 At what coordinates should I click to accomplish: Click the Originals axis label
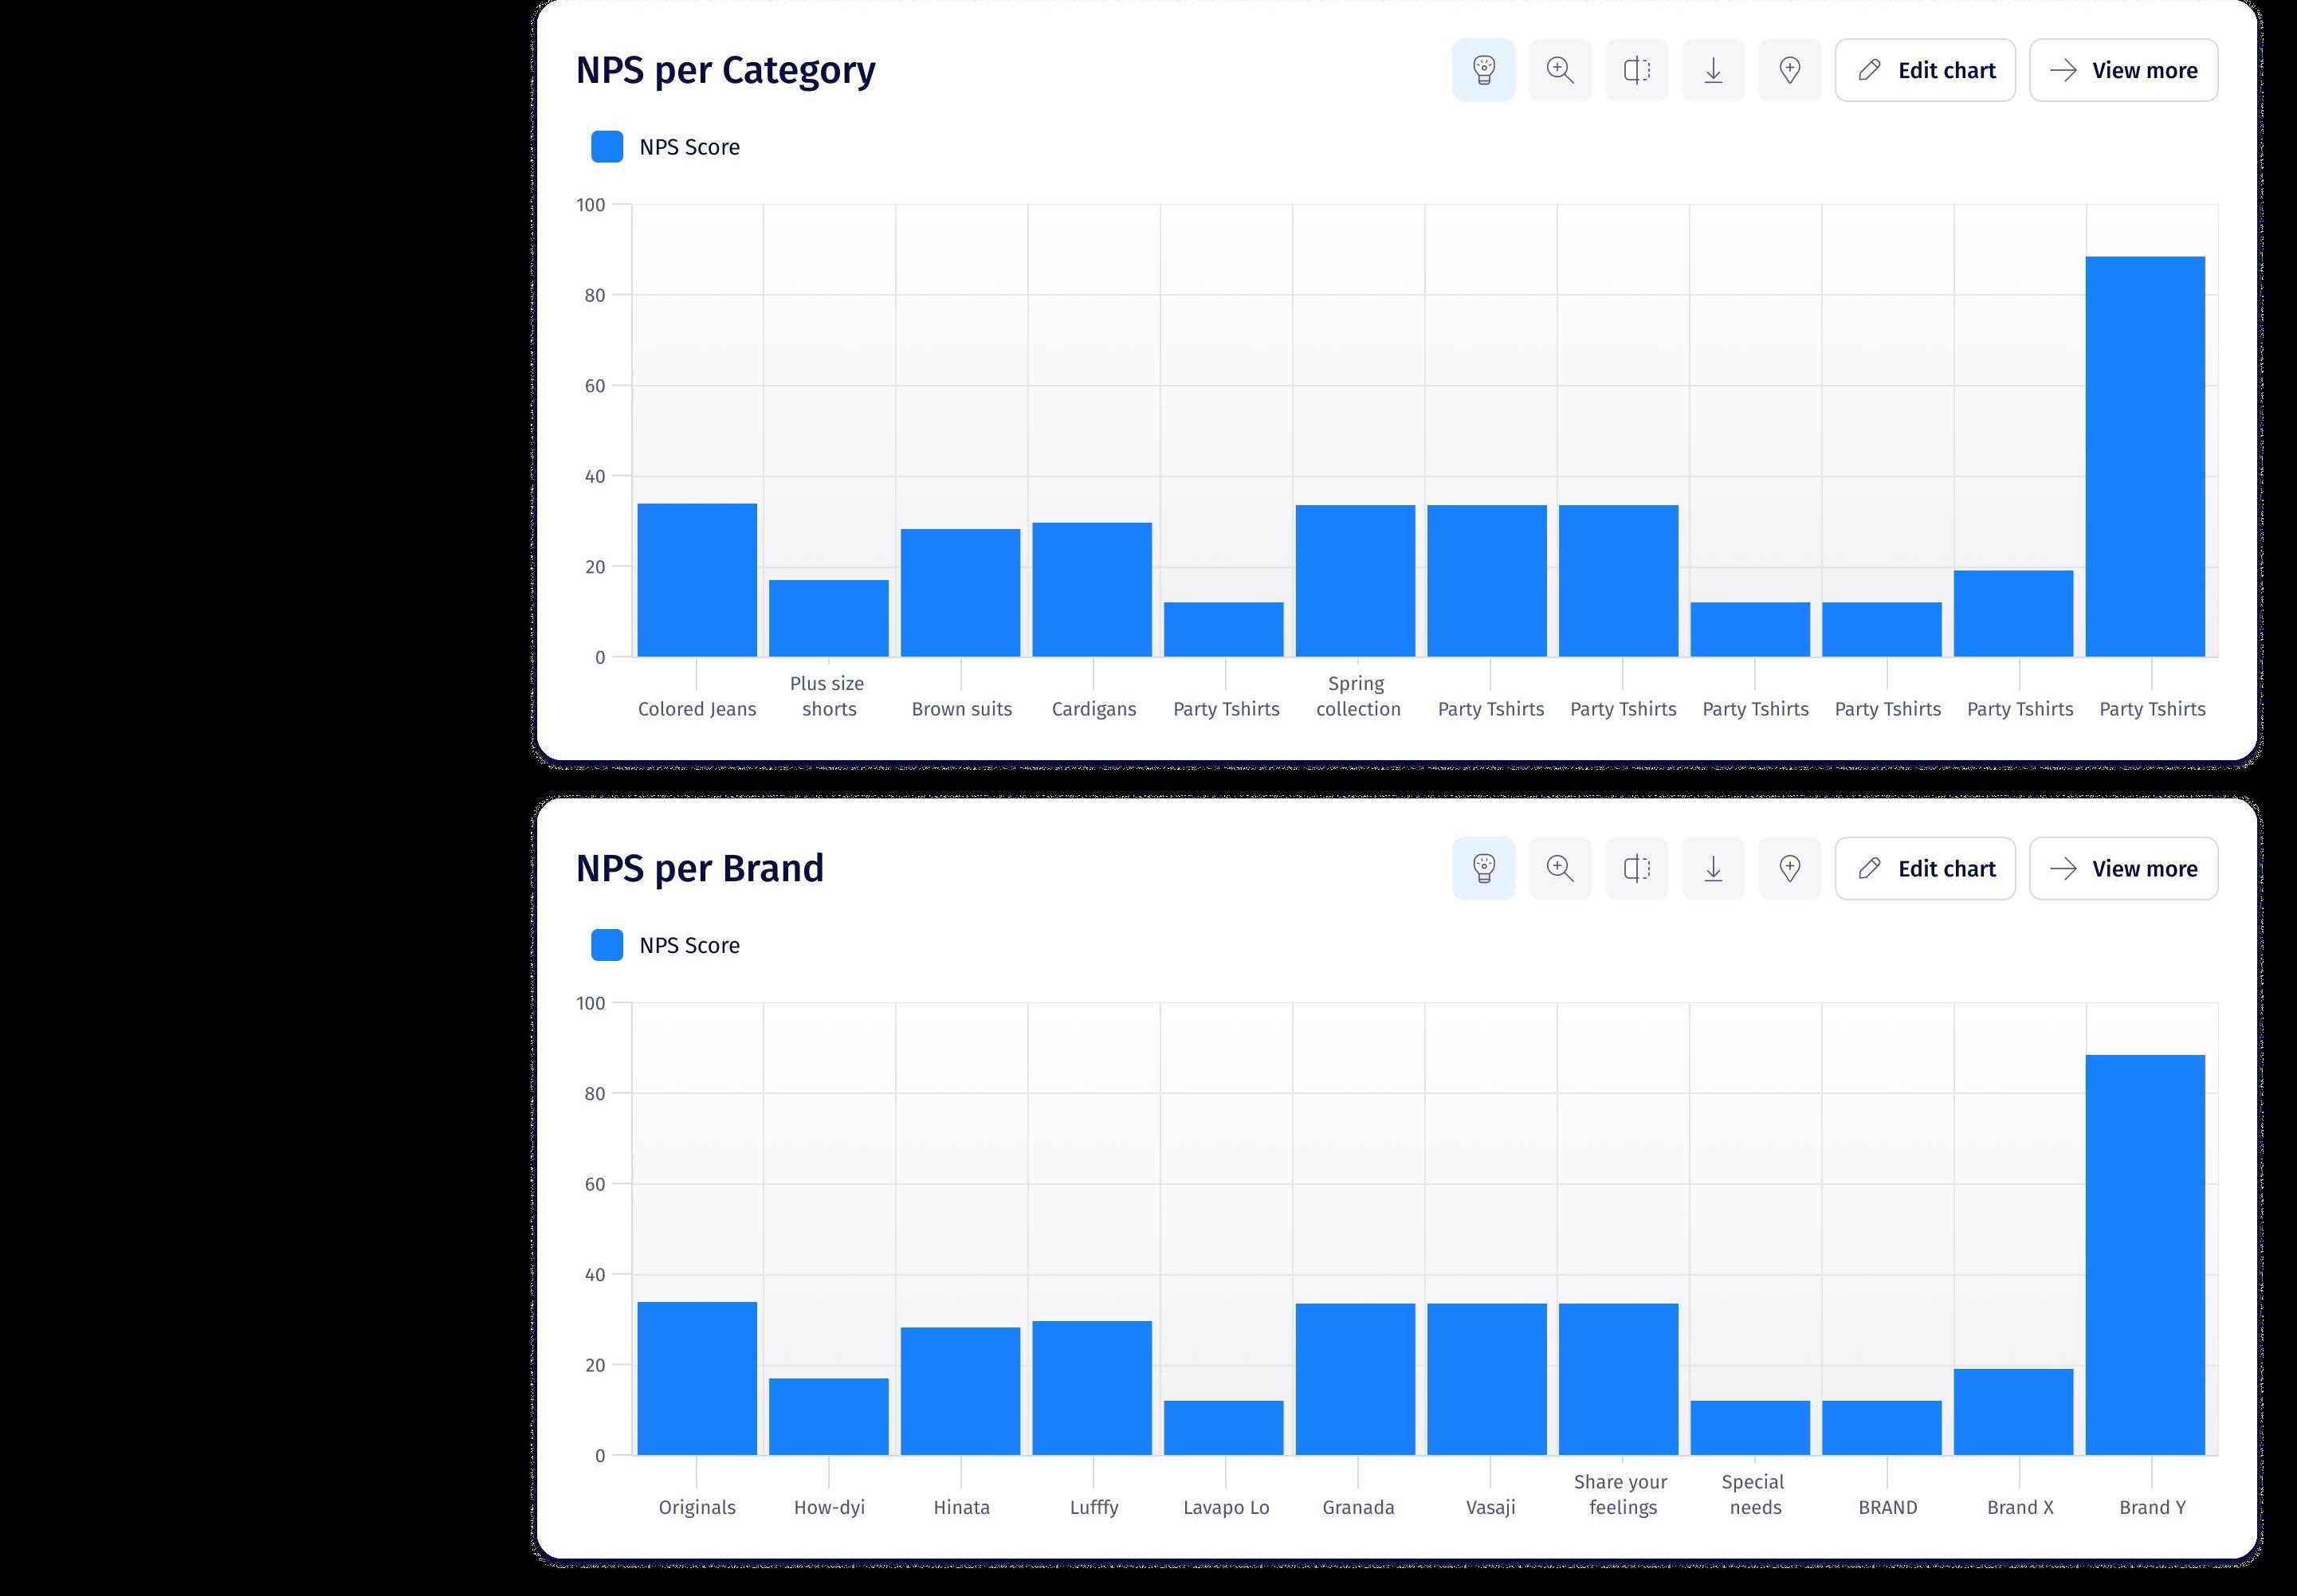(x=697, y=1507)
